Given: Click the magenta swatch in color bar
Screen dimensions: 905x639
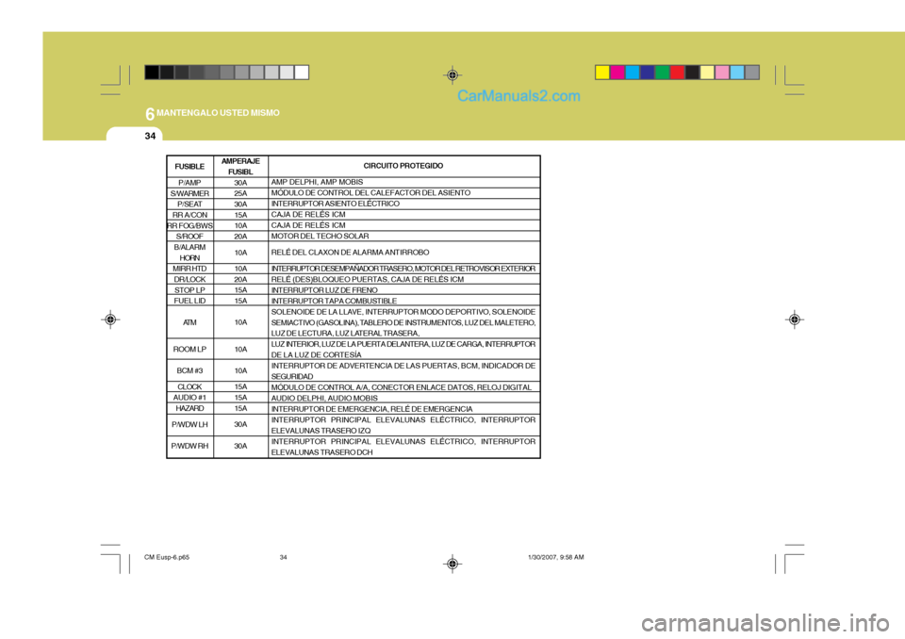Looking at the screenshot, I should (x=617, y=73).
